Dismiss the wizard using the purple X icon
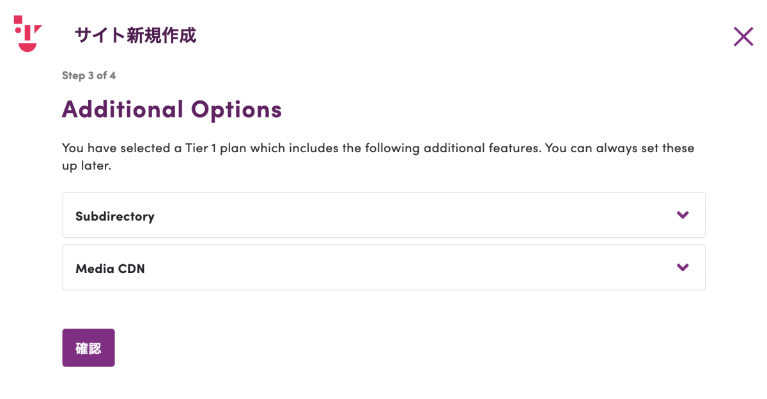 pyautogui.click(x=743, y=36)
